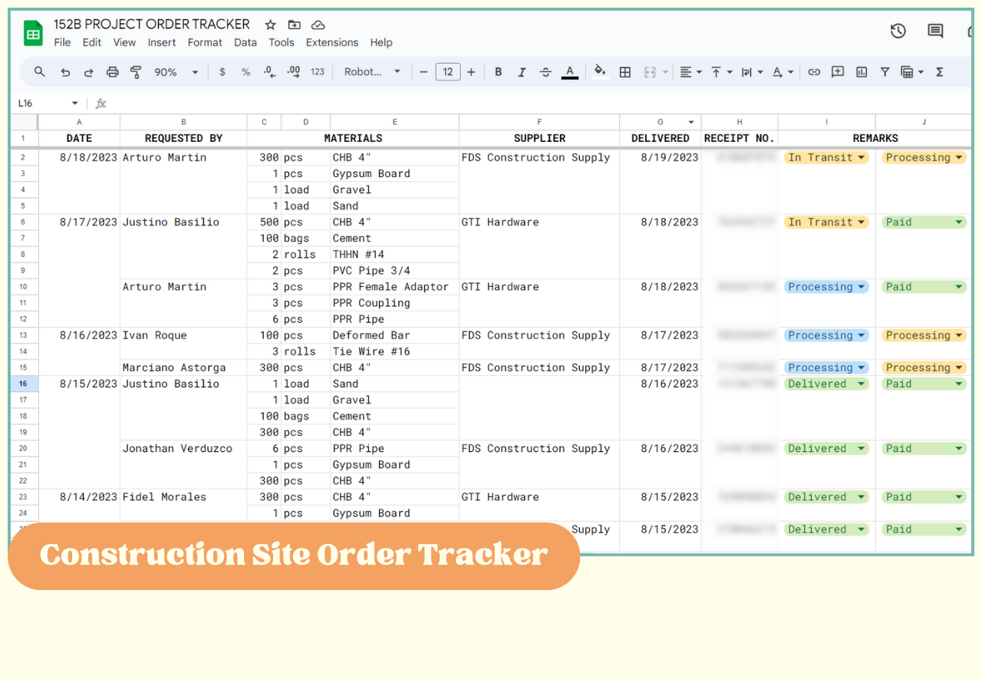This screenshot has height=679, width=982.
Task: Create a filter
Action: click(885, 72)
